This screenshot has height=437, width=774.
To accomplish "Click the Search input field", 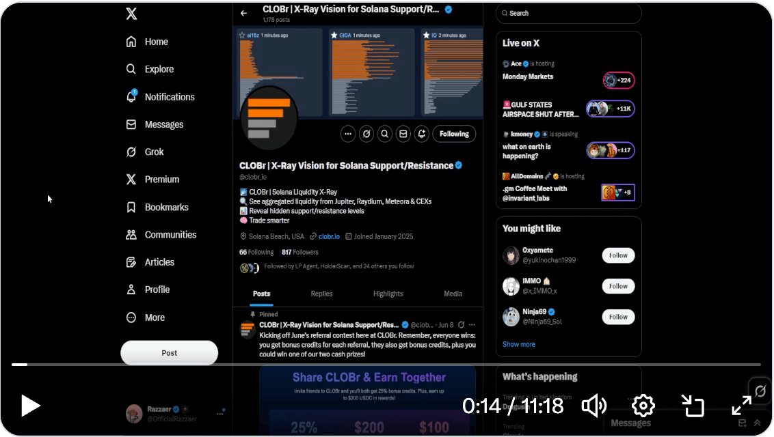I will pos(569,13).
